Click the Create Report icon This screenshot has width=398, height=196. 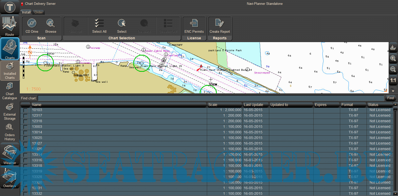(x=220, y=23)
